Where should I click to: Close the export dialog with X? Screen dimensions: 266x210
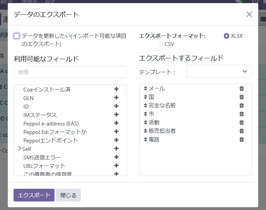point(249,14)
